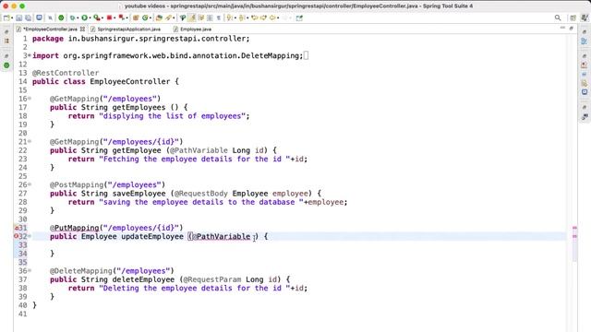591x332 pixels.
Task: Click the error marker on line 32
Action: [17, 236]
